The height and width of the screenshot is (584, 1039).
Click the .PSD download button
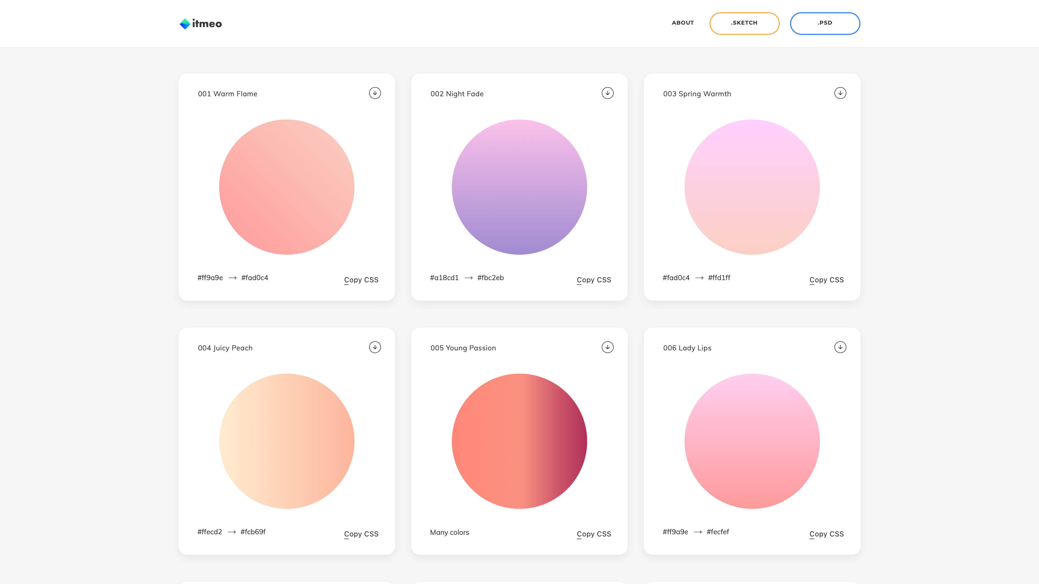(x=825, y=23)
